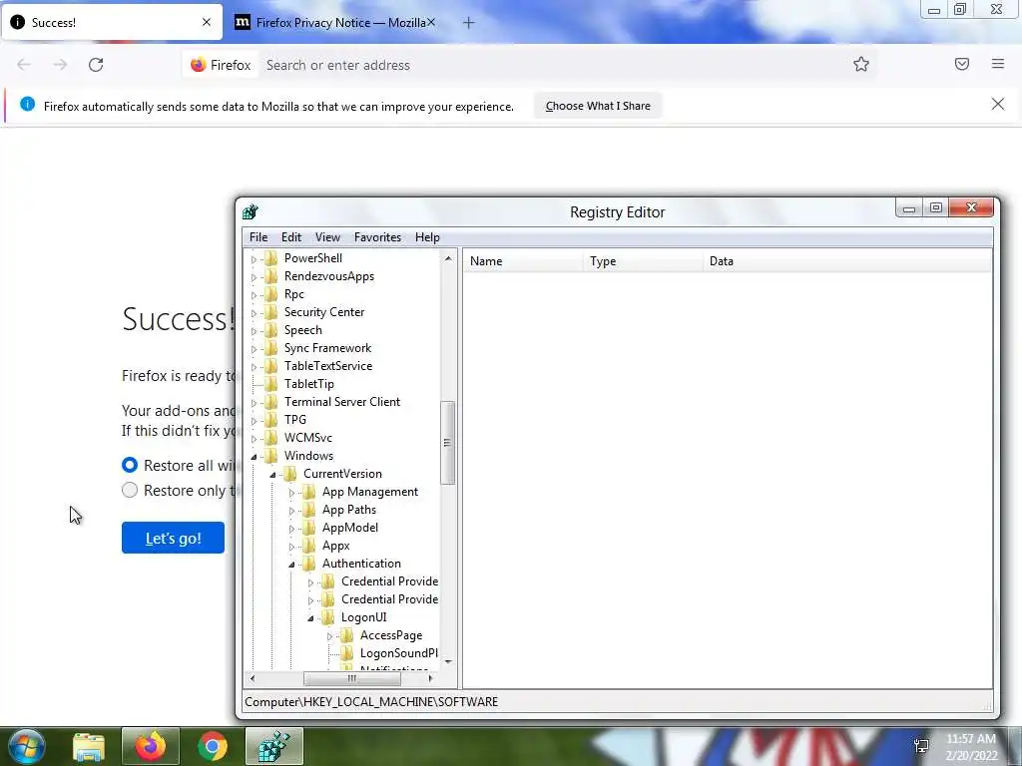Collapse the LogonUI registry key

click(x=310, y=618)
